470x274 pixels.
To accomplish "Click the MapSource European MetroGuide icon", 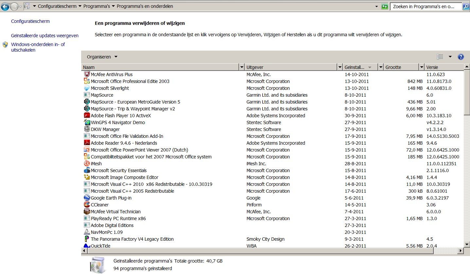I will point(87,102).
